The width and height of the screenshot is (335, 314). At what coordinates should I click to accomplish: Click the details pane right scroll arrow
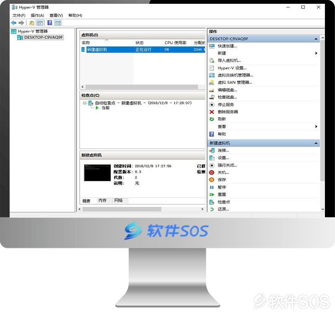202,209
